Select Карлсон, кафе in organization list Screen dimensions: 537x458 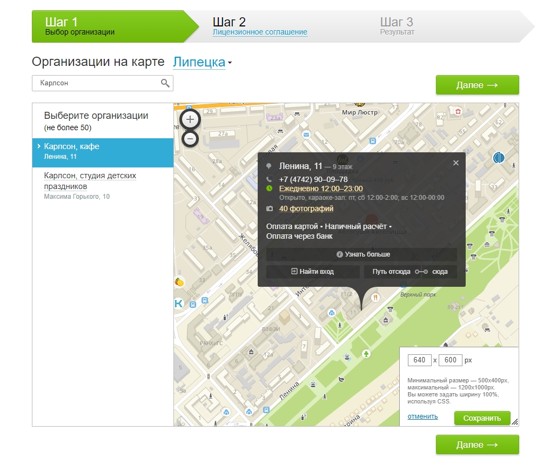[103, 151]
